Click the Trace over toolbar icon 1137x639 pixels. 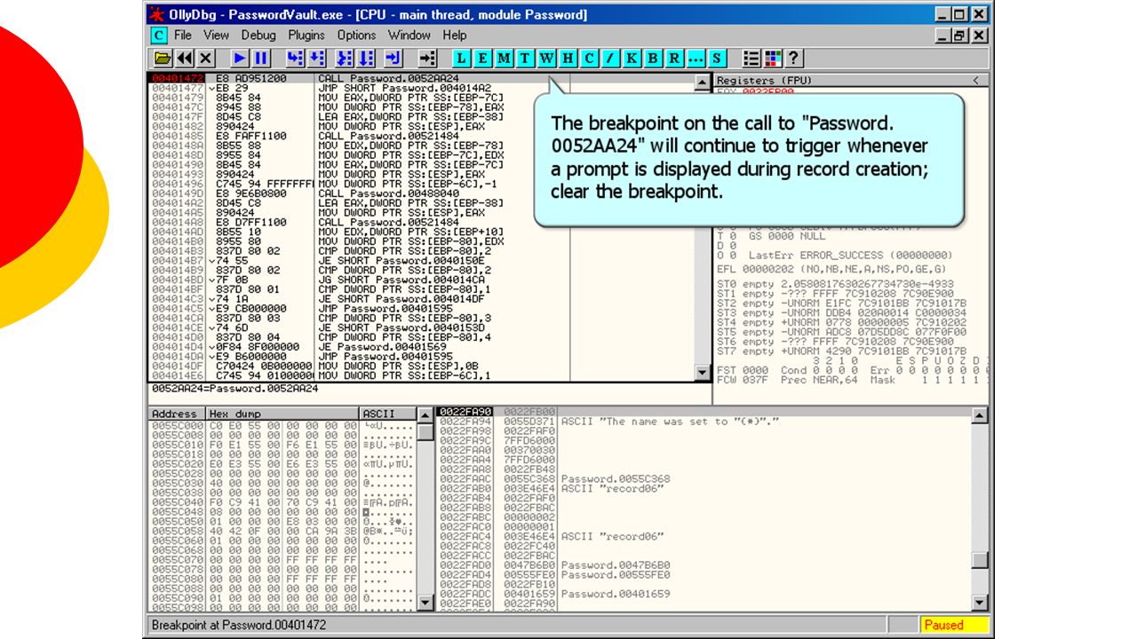[367, 59]
